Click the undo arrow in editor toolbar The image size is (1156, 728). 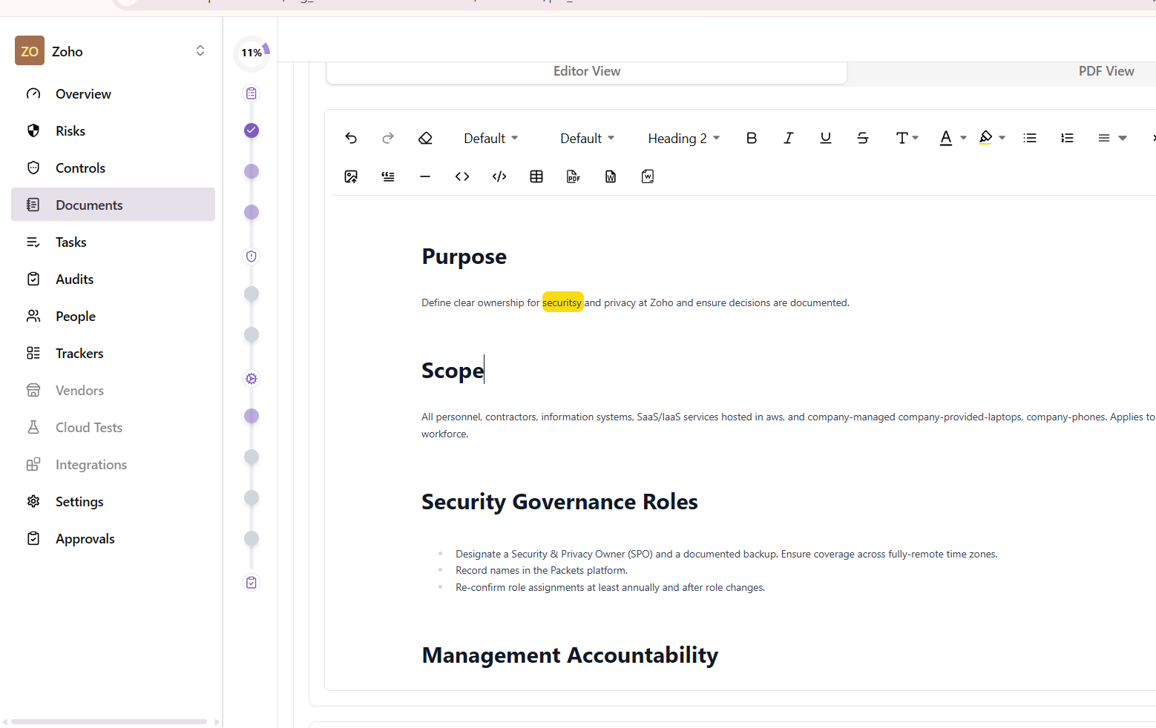351,138
